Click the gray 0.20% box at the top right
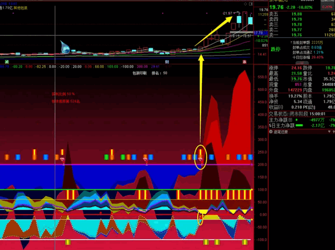 [327, 7]
